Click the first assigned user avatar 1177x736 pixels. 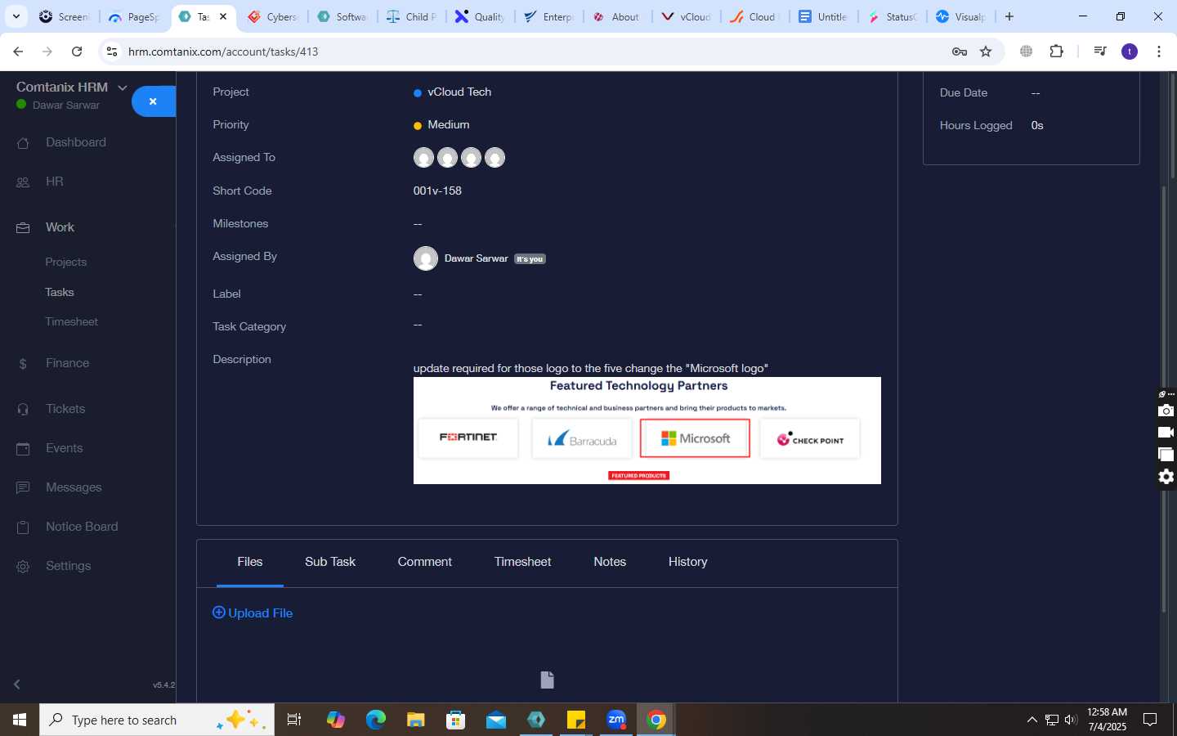(x=423, y=158)
